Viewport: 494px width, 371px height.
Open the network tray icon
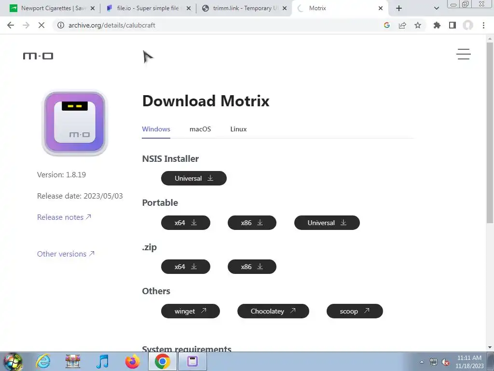[434, 362]
